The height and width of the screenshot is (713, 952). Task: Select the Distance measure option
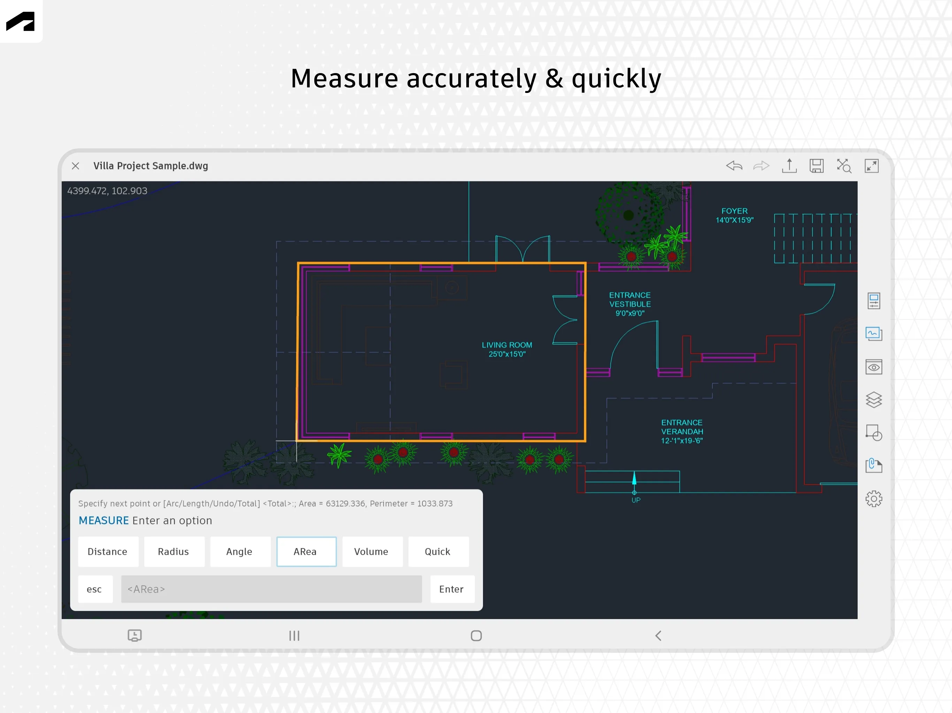pos(108,552)
